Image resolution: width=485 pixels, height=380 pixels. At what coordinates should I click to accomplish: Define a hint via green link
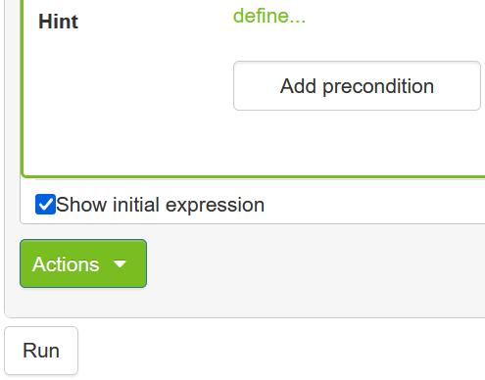pyautogui.click(x=269, y=16)
